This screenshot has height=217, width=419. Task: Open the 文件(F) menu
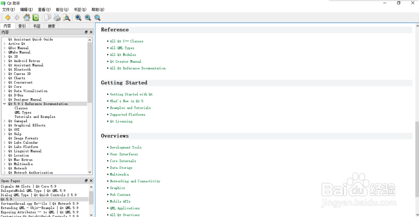click(8, 10)
